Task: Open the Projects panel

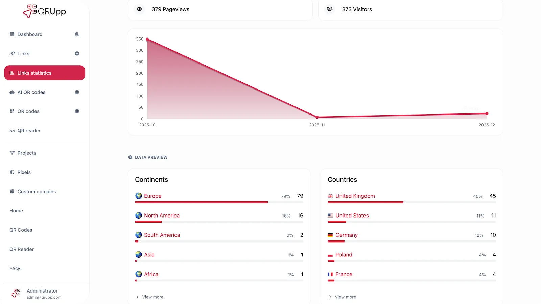Action: pyautogui.click(x=26, y=153)
